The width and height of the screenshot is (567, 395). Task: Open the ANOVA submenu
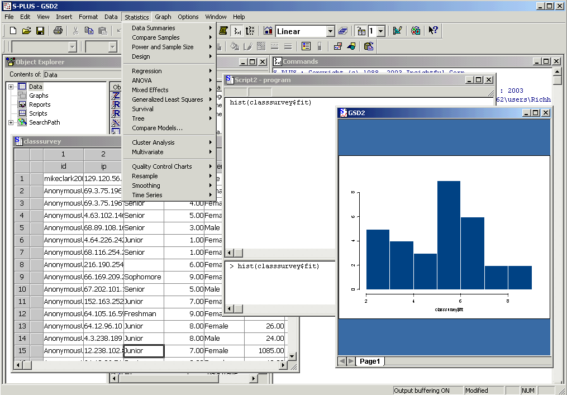169,80
